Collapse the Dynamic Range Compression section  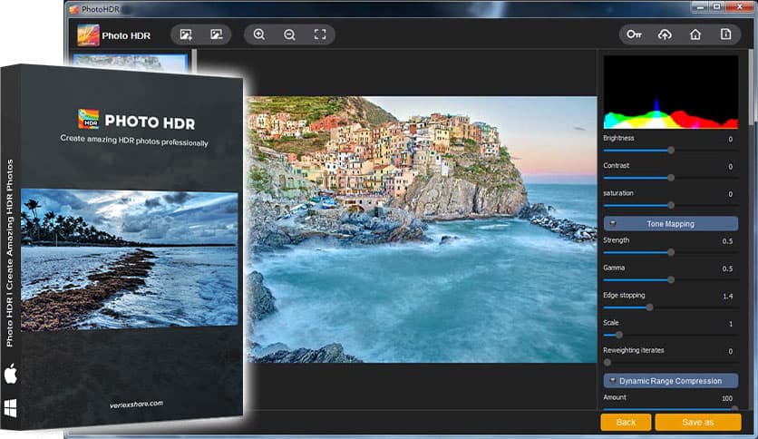[670, 381]
